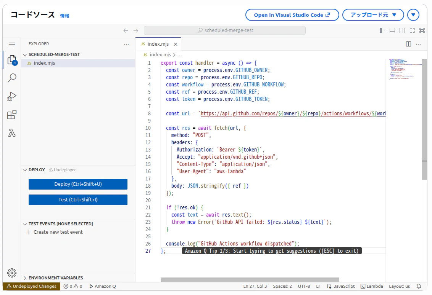Click the GitHub API URL on line 8
432x295 pixels.
(293, 113)
